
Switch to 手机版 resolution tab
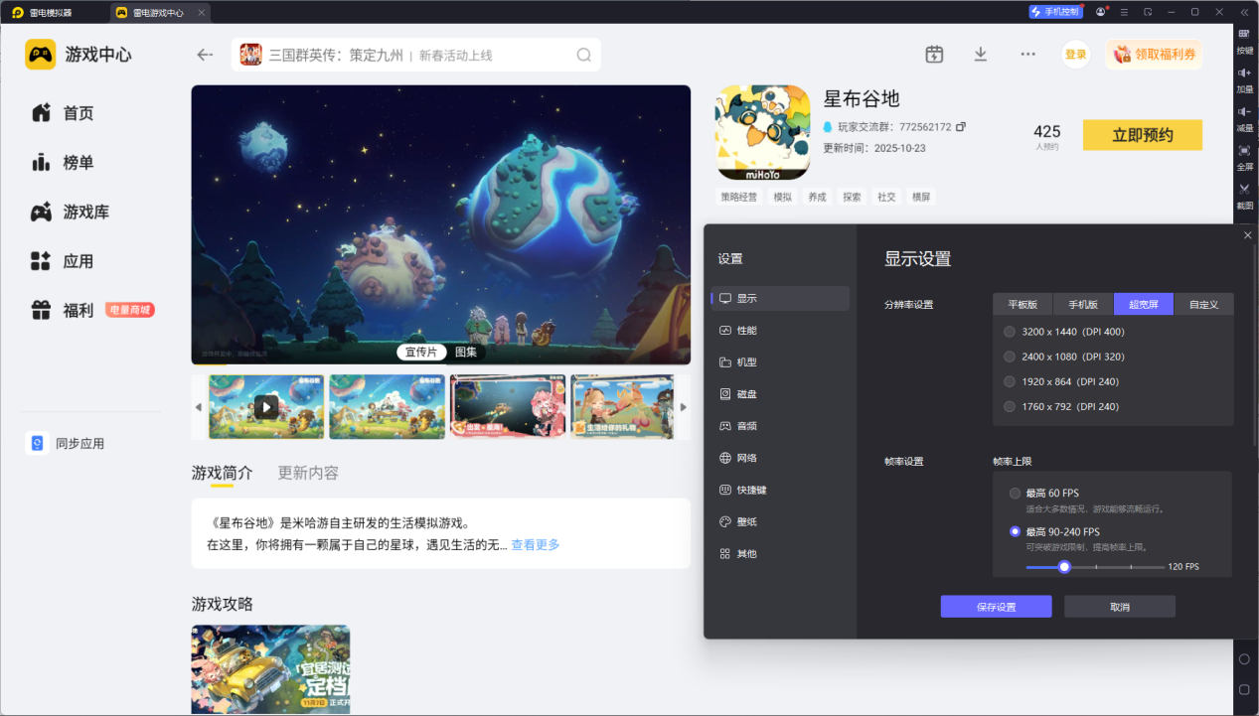coord(1083,304)
